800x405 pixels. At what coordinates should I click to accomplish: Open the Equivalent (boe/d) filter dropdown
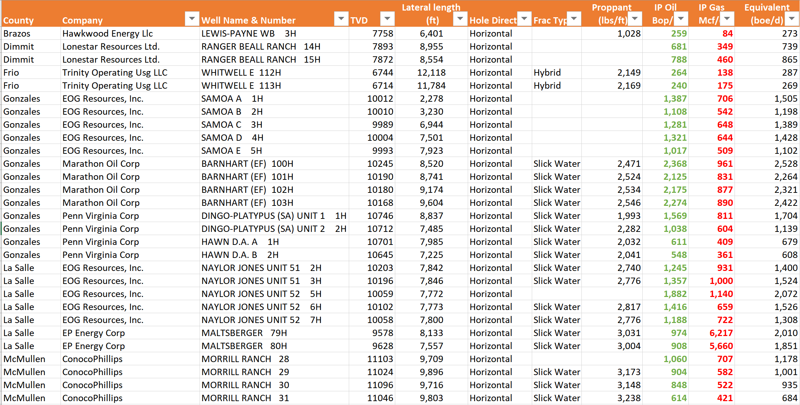(x=792, y=19)
